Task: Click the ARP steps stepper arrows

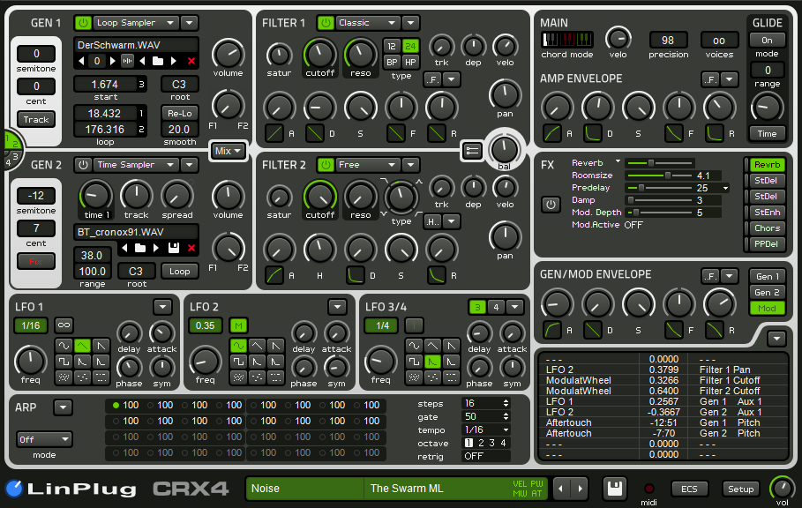Action: tap(506, 403)
